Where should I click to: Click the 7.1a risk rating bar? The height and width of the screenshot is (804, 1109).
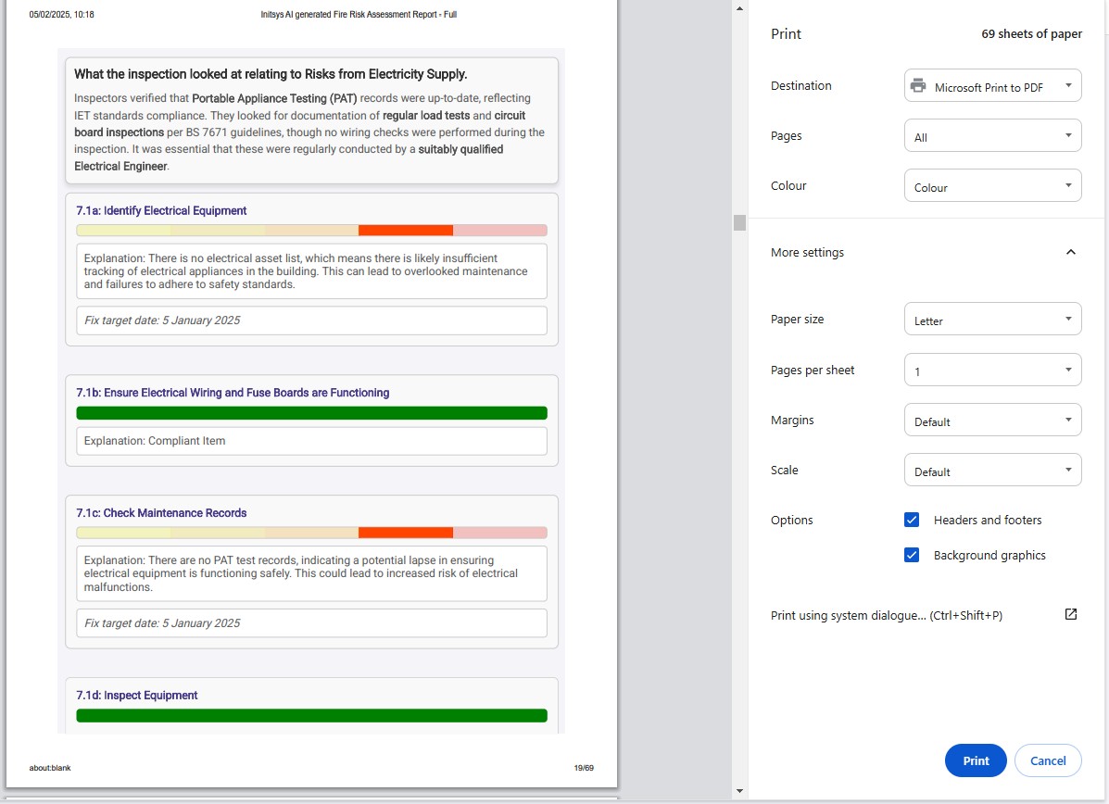coord(311,231)
